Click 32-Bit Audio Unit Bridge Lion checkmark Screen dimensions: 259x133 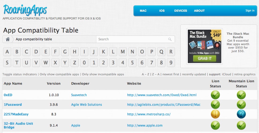pyautogui.click(x=215, y=126)
